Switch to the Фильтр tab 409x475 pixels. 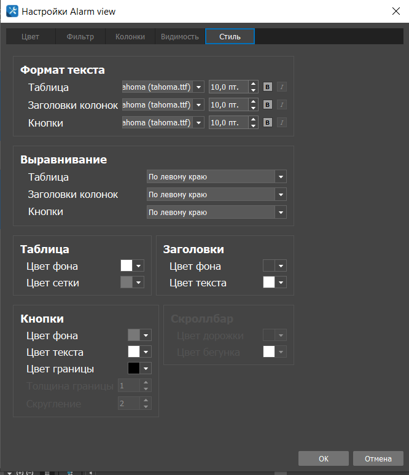click(80, 37)
